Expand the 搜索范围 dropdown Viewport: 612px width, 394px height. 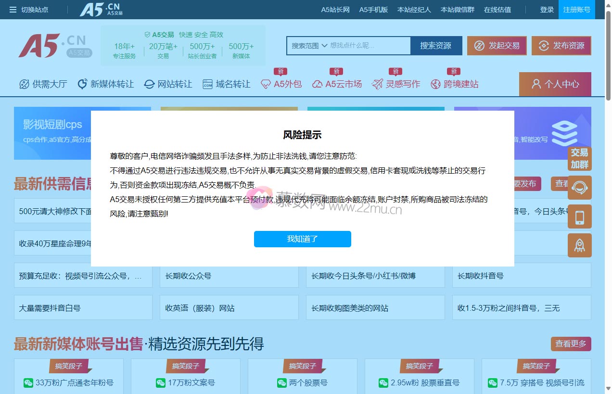(309, 46)
